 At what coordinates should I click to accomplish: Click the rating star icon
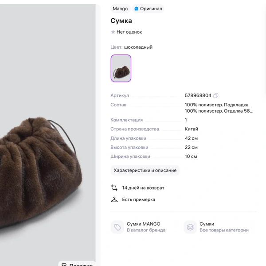pos(113,32)
